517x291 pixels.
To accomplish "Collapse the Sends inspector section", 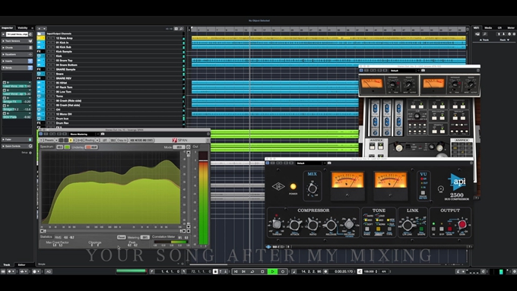I will pos(17,68).
